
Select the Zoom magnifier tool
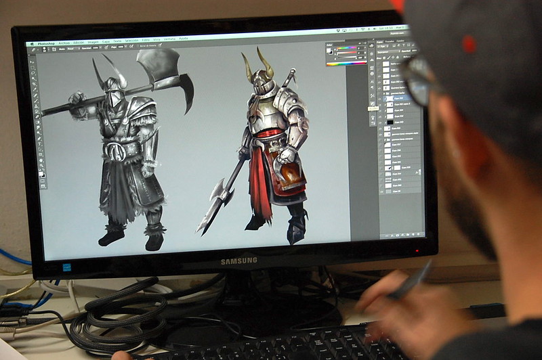[x=41, y=165]
